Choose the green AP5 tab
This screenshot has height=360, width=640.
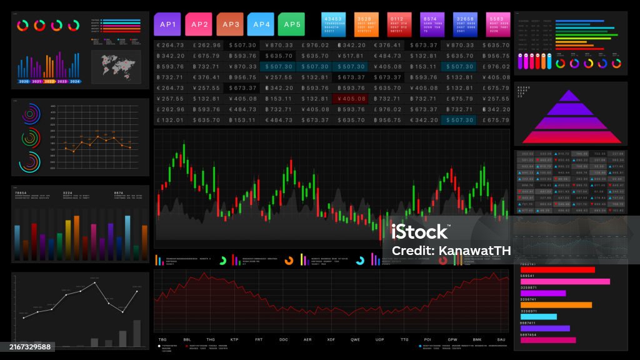tap(291, 24)
